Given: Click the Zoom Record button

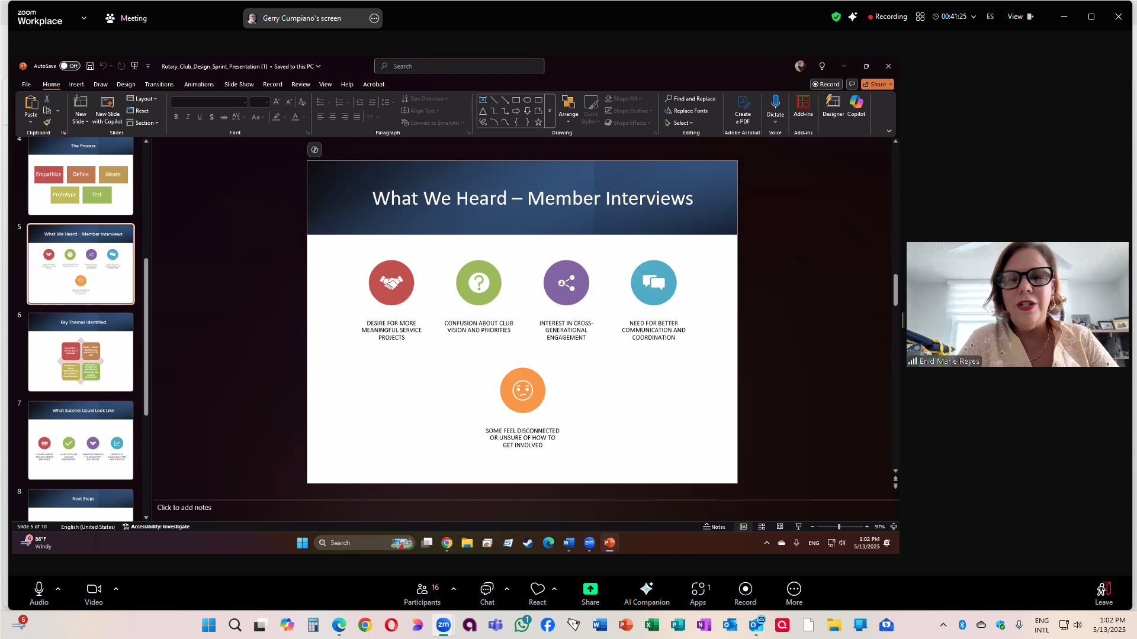Looking at the screenshot, I should [x=745, y=589].
